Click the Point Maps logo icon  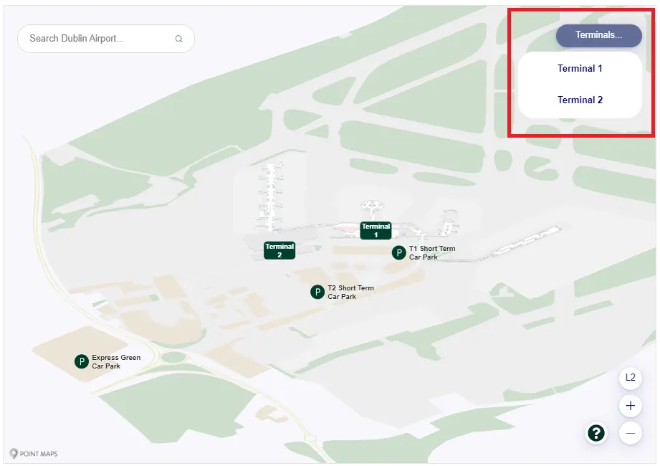[x=14, y=453]
